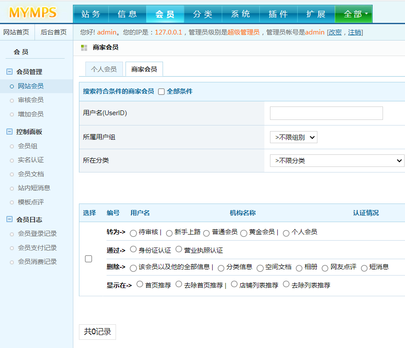Open 实名认证 in the sidebar
The height and width of the screenshot is (348, 405).
coord(31,160)
